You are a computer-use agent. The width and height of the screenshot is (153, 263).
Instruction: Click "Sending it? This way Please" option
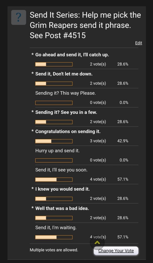(66, 93)
